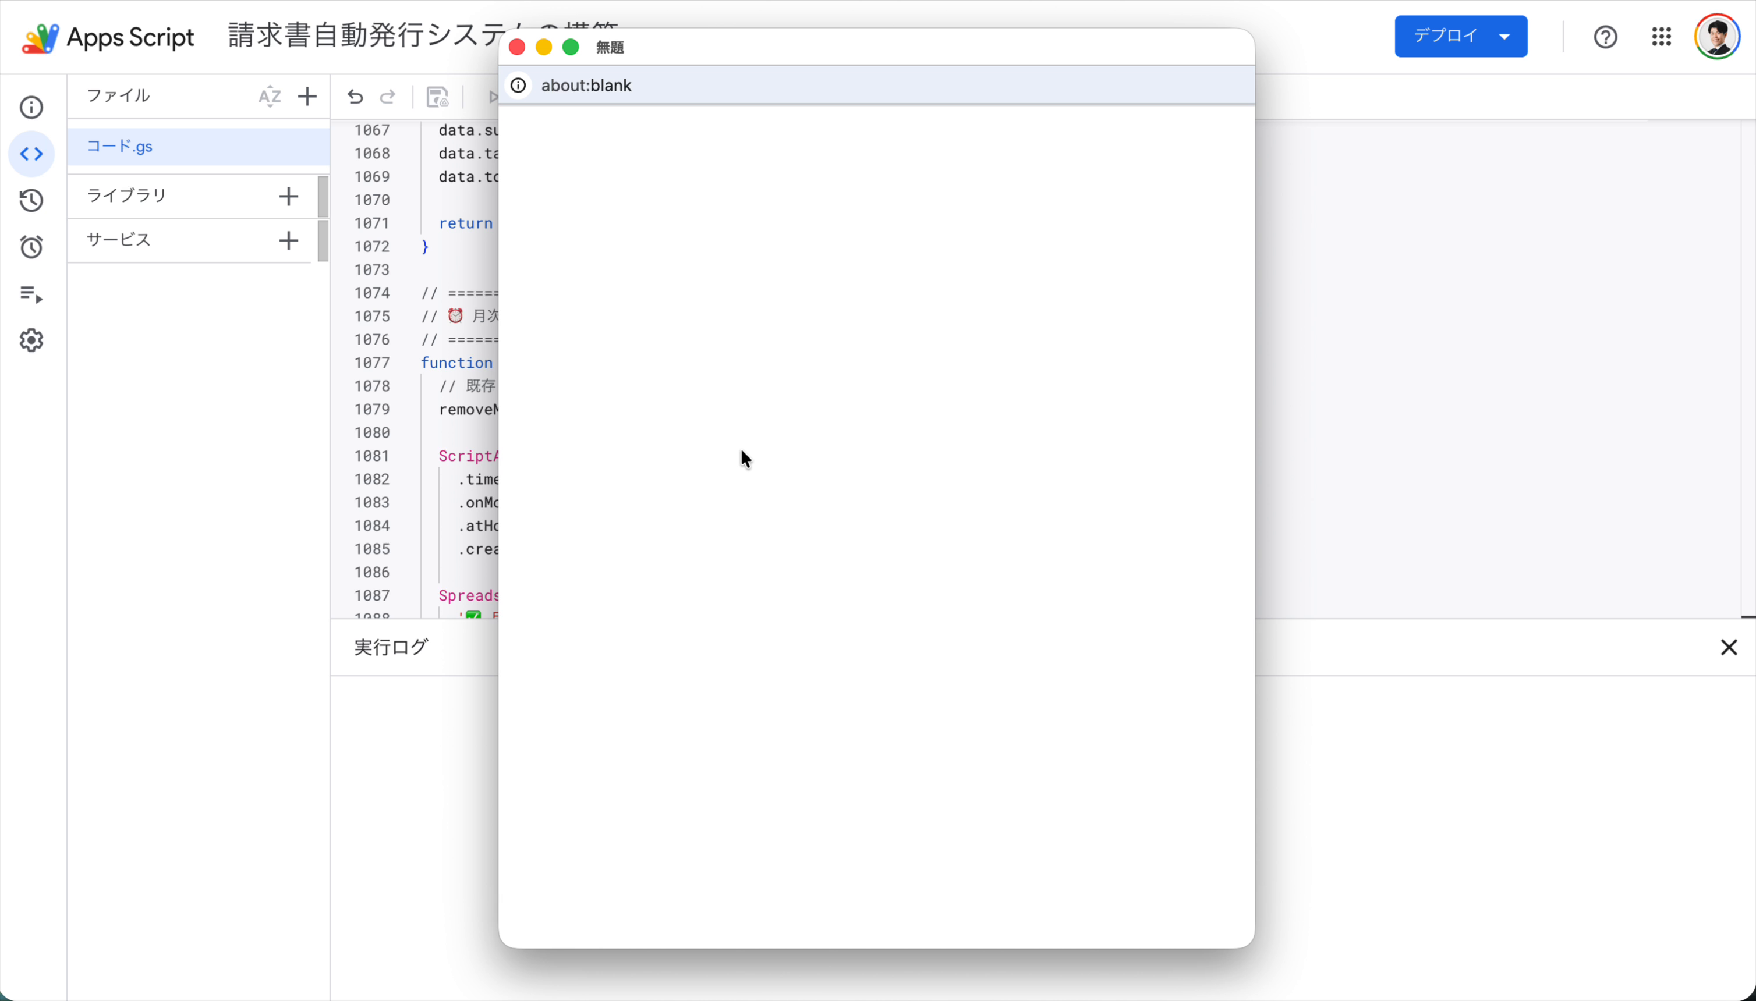The image size is (1756, 1001).
Task: Sort files alphabetically with AZ icon
Action: pos(270,97)
